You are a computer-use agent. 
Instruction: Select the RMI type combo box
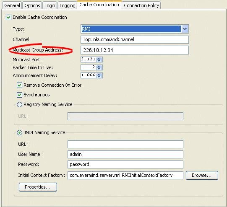[x=135, y=29]
